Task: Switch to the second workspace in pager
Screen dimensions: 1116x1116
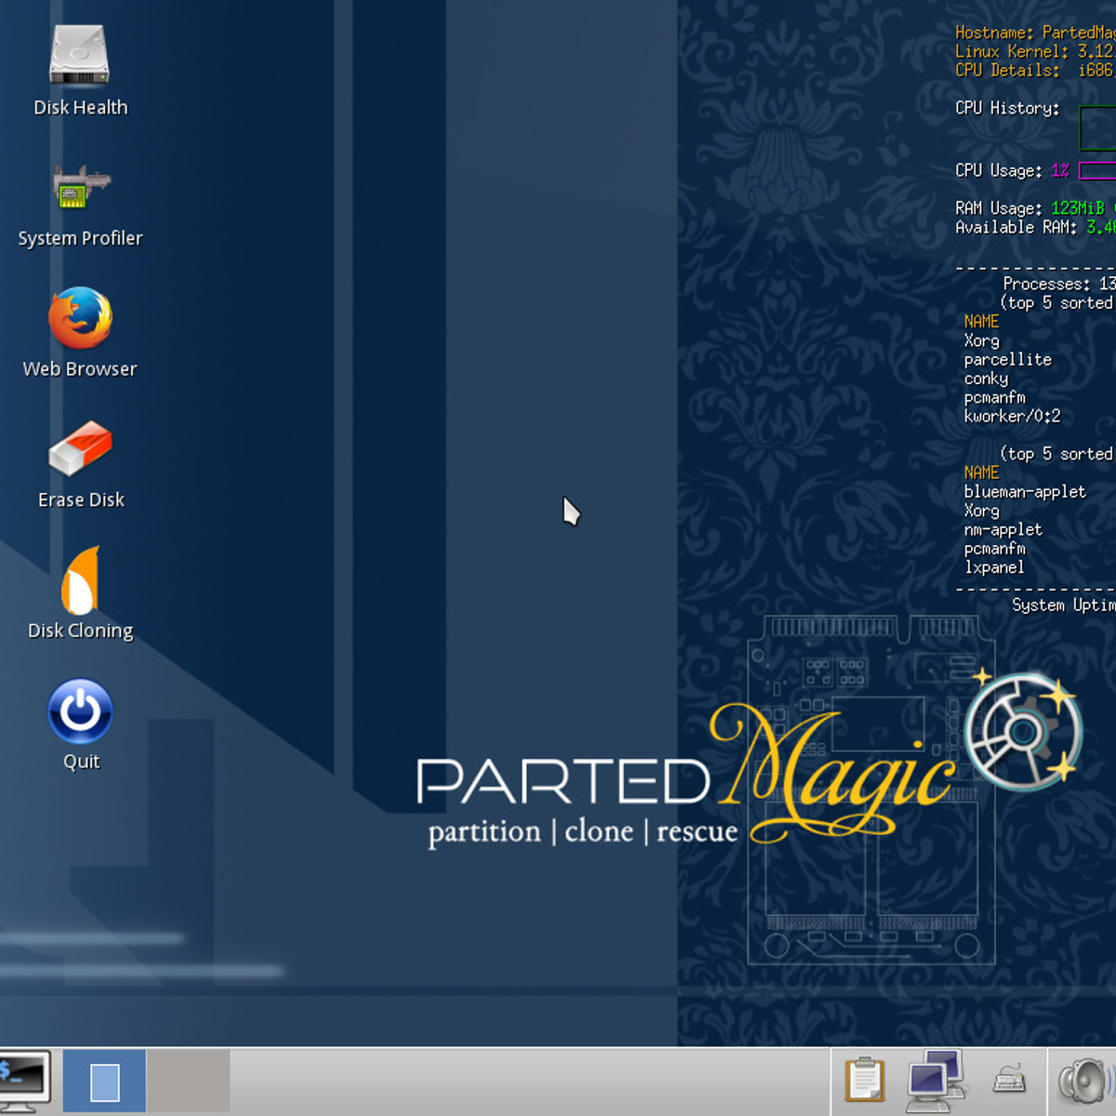Action: [188, 1082]
